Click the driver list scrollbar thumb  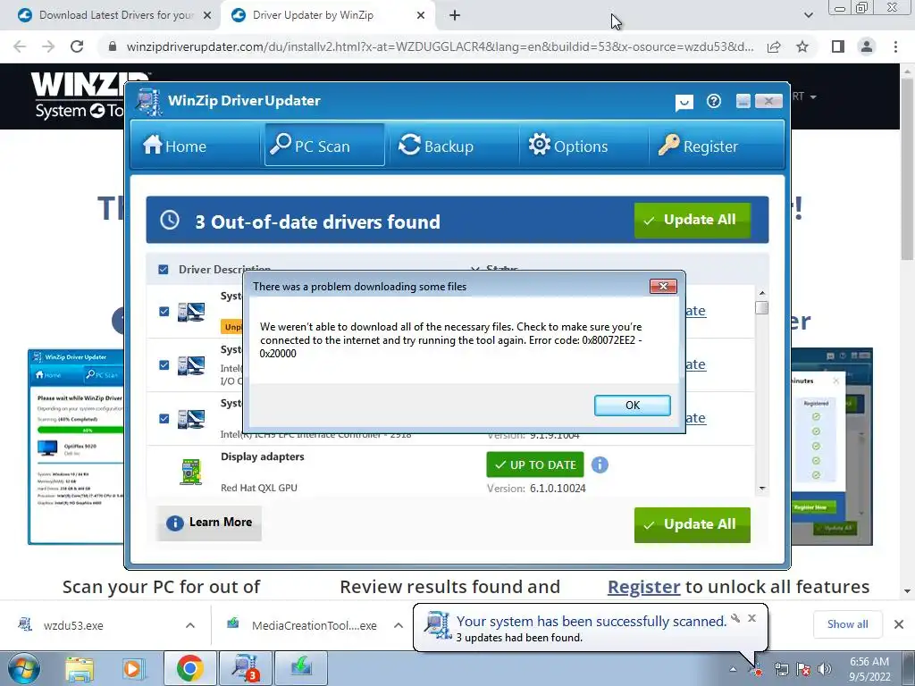761,307
